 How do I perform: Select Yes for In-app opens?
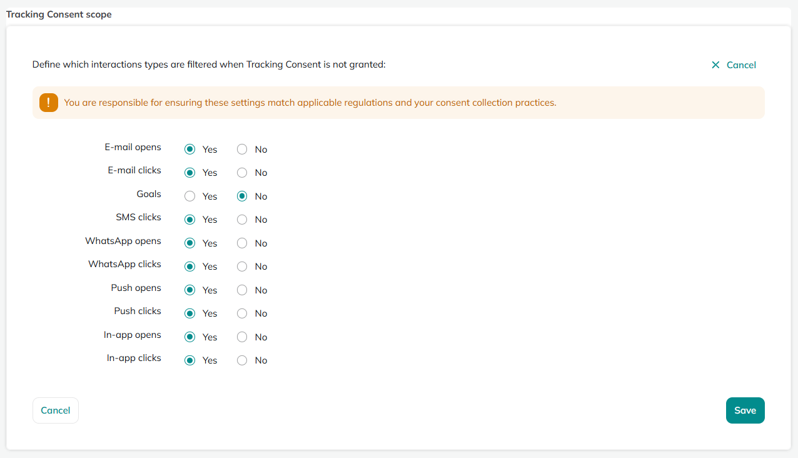(x=190, y=337)
